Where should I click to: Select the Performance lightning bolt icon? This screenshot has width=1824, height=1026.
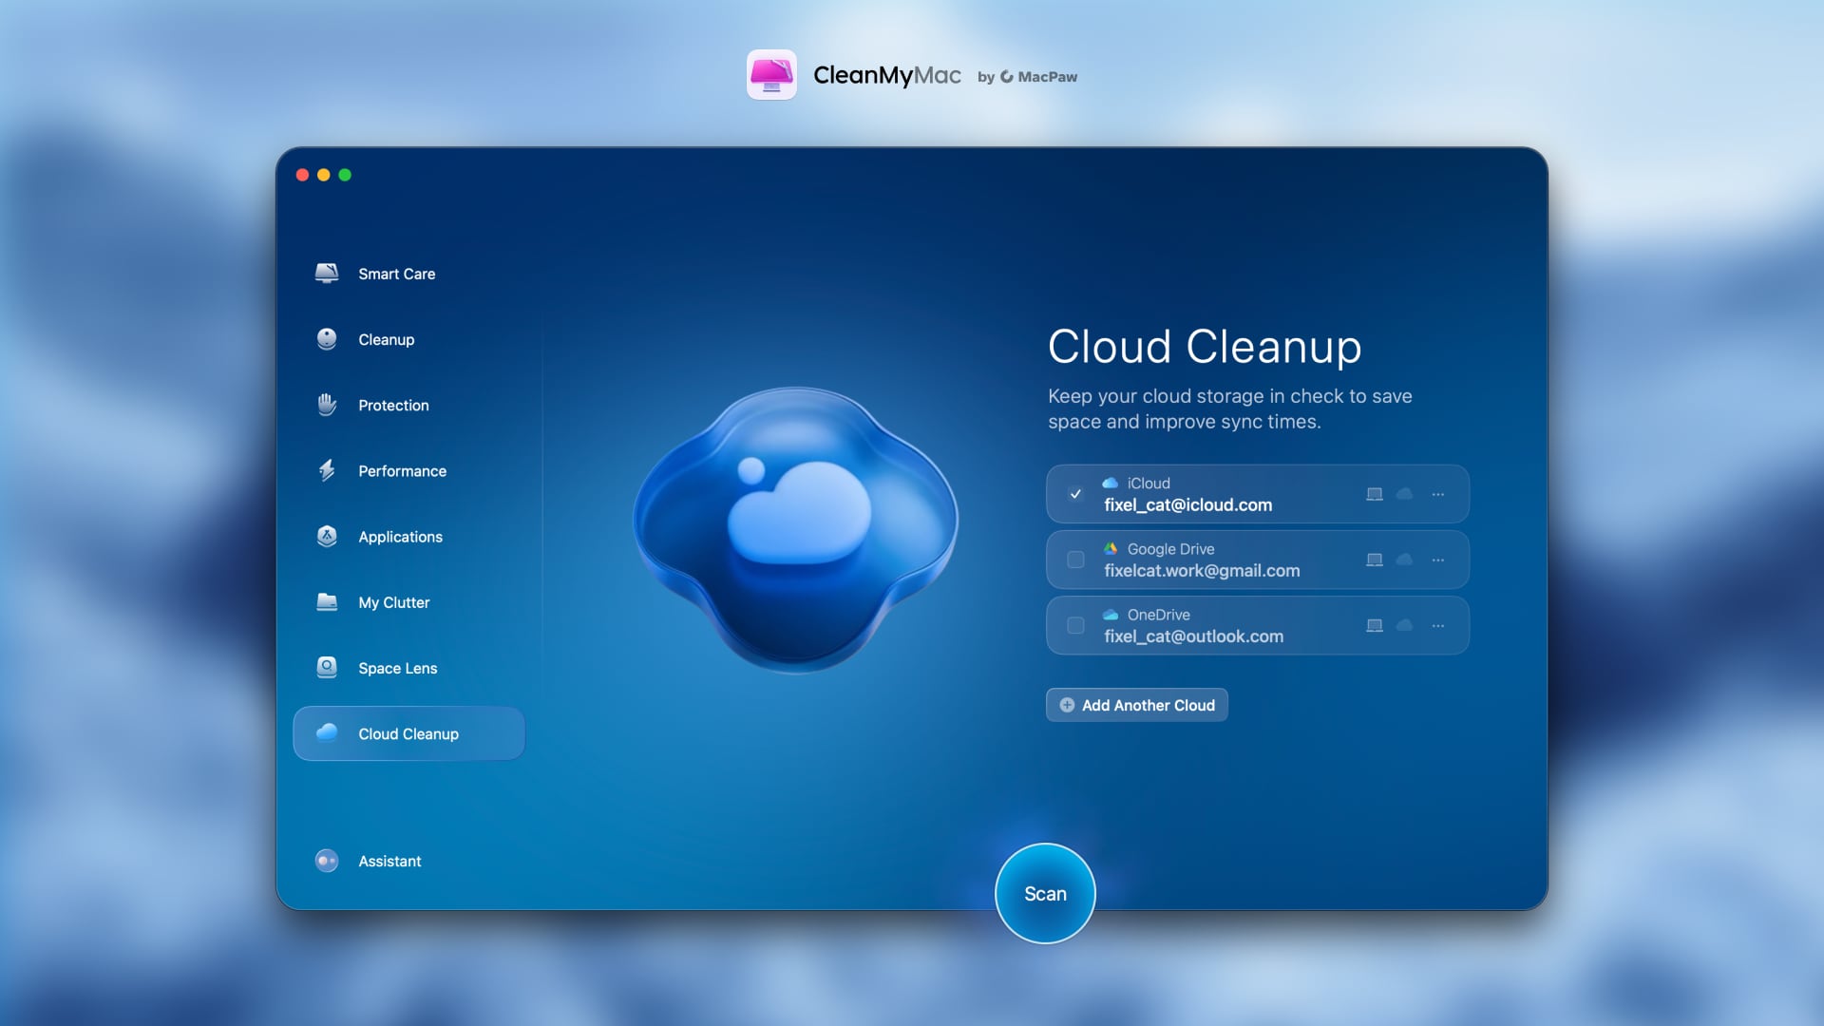point(327,470)
